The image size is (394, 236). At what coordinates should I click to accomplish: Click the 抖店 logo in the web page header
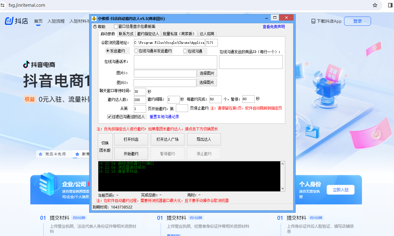point(16,21)
